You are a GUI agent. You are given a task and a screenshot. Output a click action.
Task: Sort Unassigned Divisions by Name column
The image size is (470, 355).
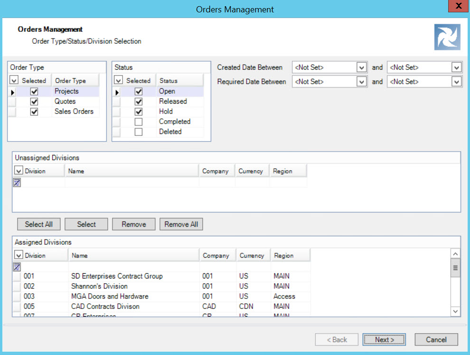[132, 171]
